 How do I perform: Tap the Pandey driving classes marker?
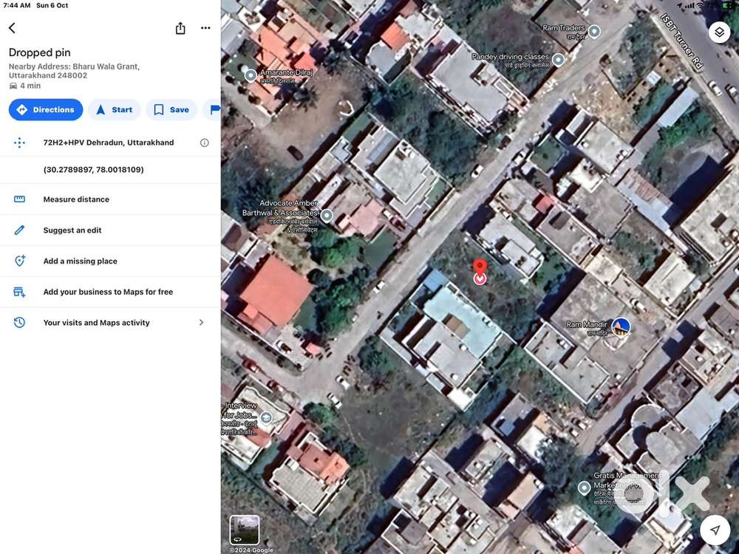point(559,60)
